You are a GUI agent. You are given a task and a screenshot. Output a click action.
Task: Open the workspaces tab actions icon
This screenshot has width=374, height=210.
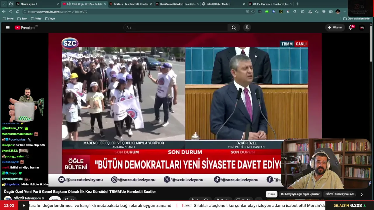coord(11,4)
